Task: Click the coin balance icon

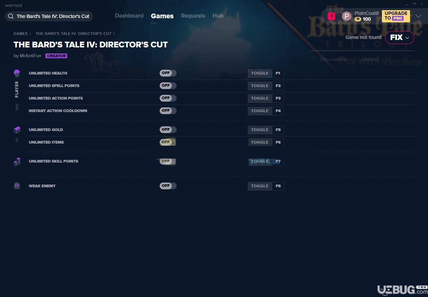Action: (358, 19)
